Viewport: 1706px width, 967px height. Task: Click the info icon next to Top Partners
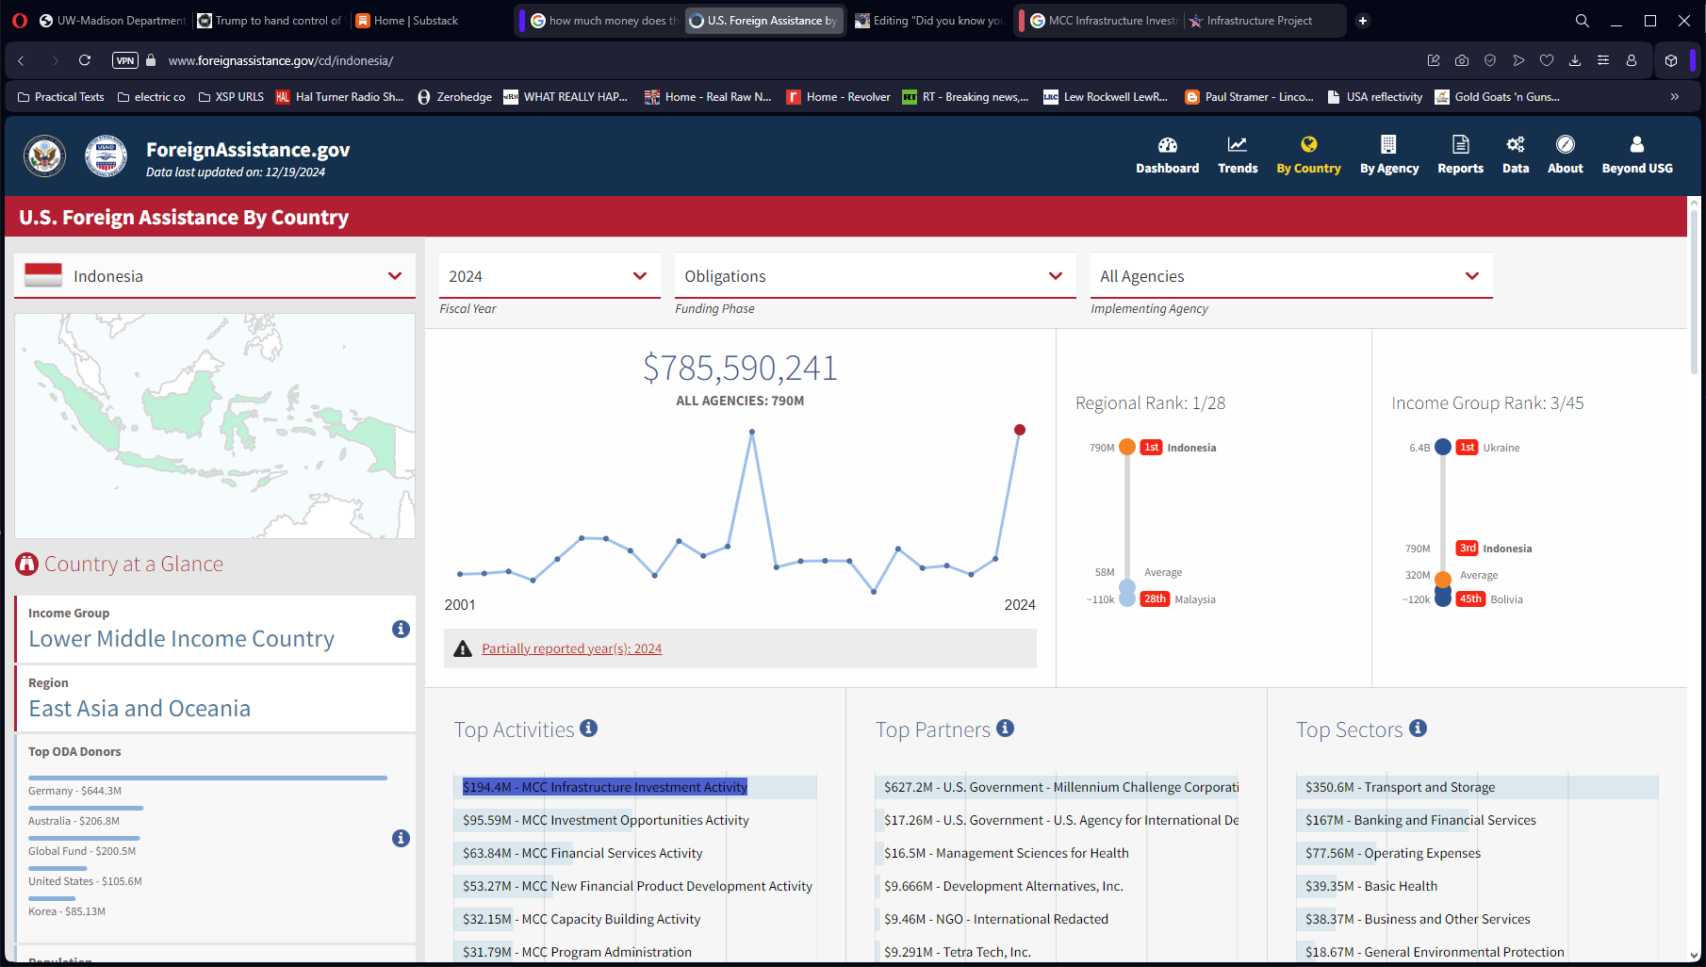pos(1005,728)
